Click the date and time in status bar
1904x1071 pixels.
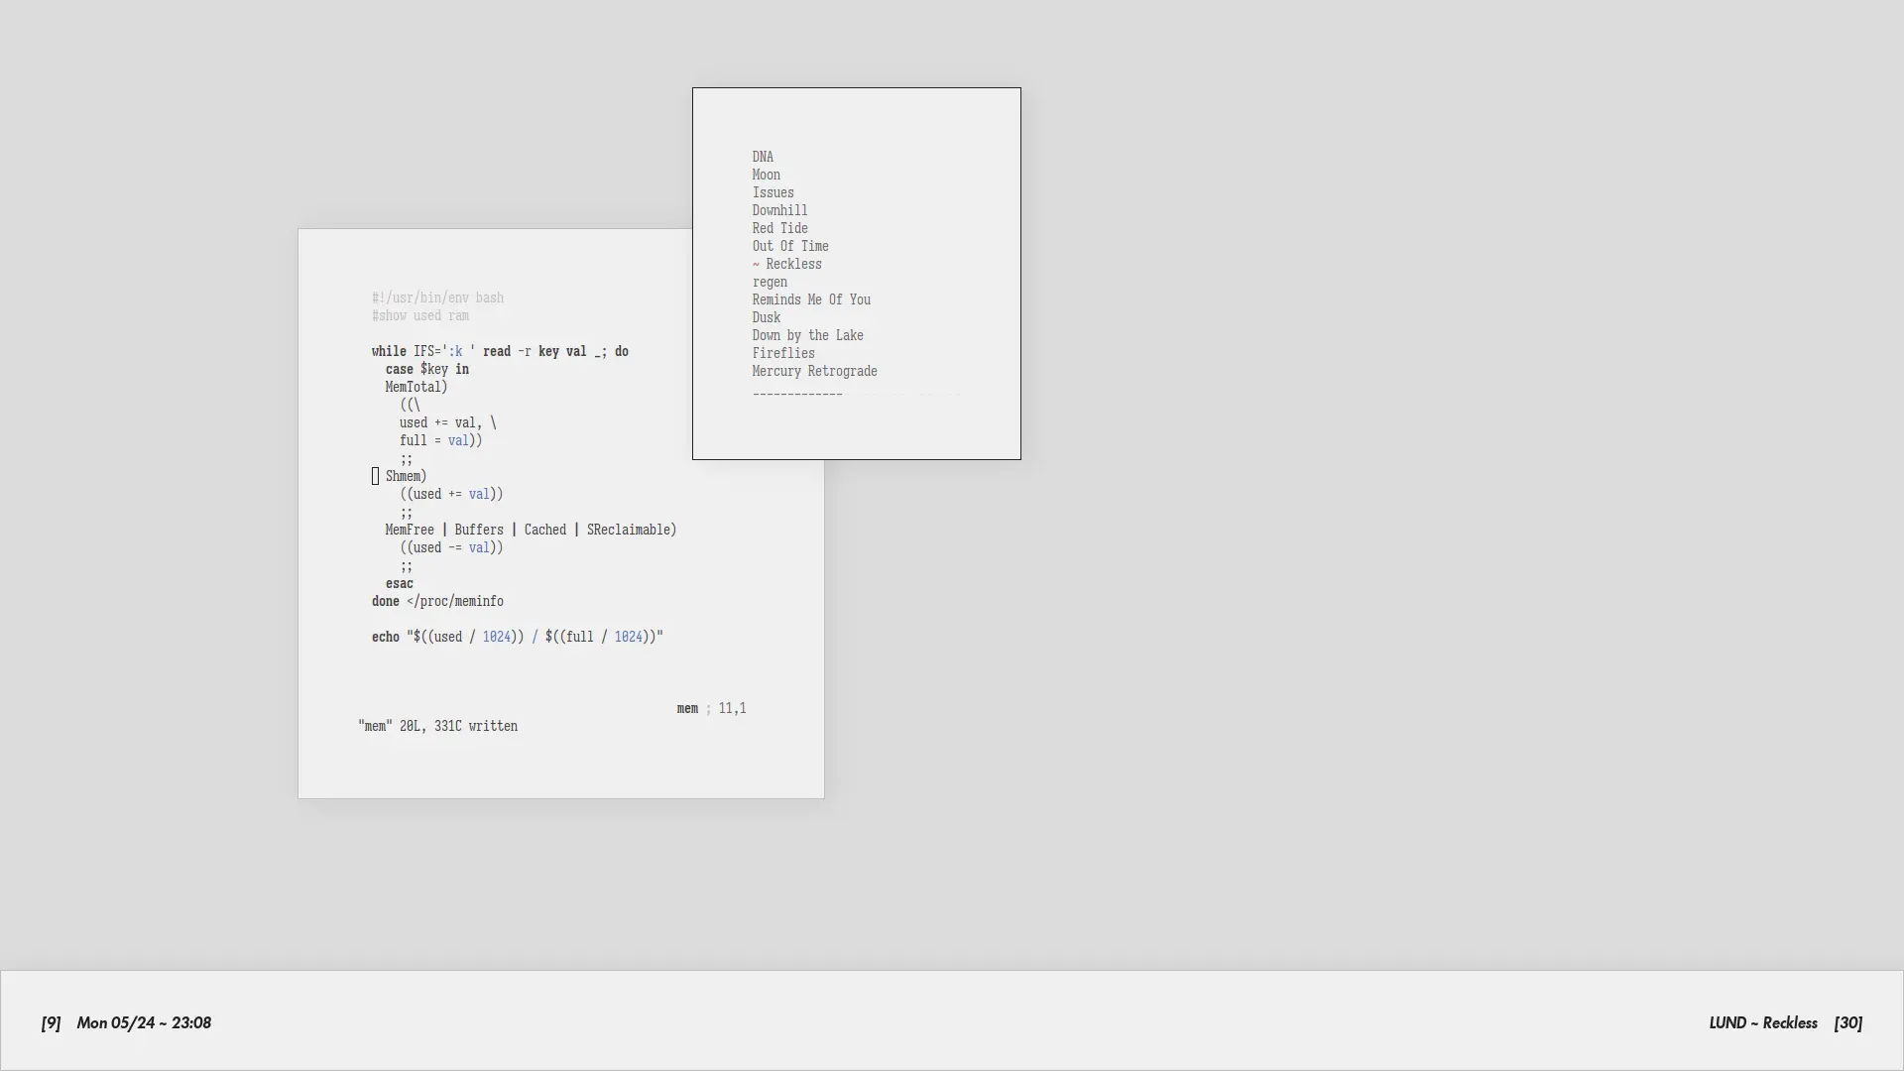144,1022
